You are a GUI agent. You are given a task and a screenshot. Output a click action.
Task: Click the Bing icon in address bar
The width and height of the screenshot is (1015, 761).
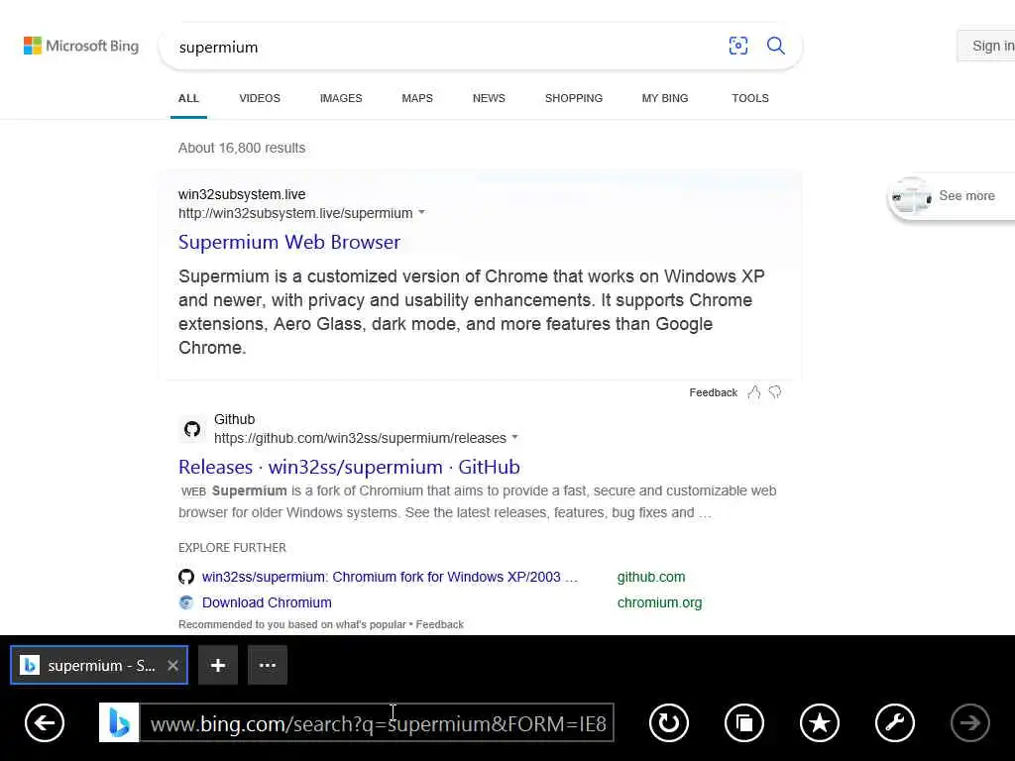tap(119, 722)
